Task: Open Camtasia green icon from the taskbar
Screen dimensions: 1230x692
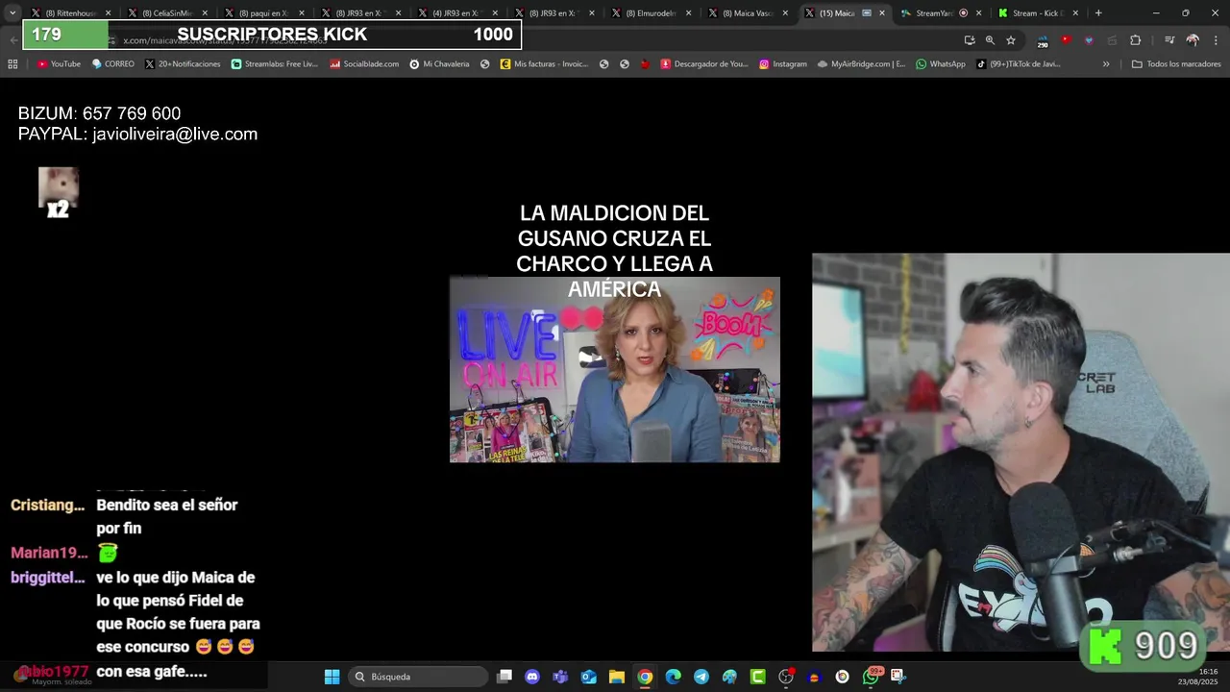Action: point(757,677)
